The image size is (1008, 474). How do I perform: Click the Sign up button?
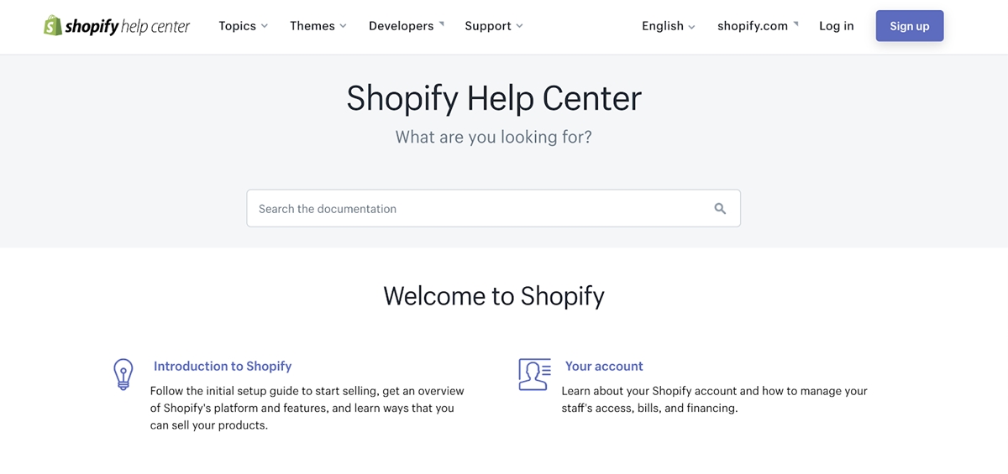[910, 26]
